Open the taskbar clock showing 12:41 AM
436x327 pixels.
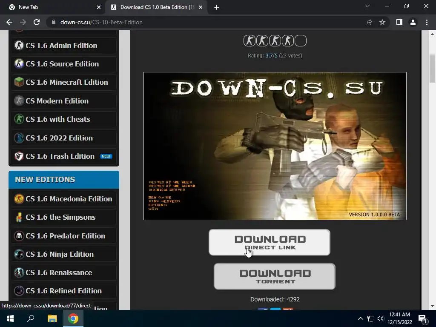coord(399,318)
